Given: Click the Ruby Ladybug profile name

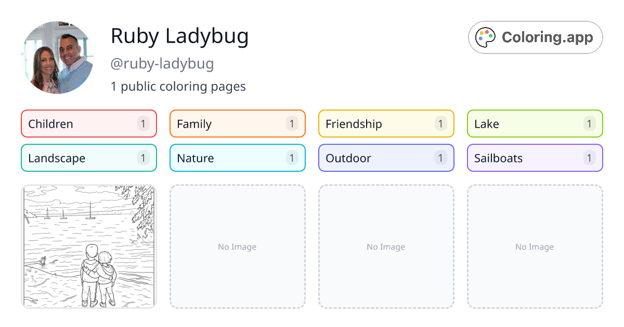Looking at the screenshot, I should click(x=179, y=36).
